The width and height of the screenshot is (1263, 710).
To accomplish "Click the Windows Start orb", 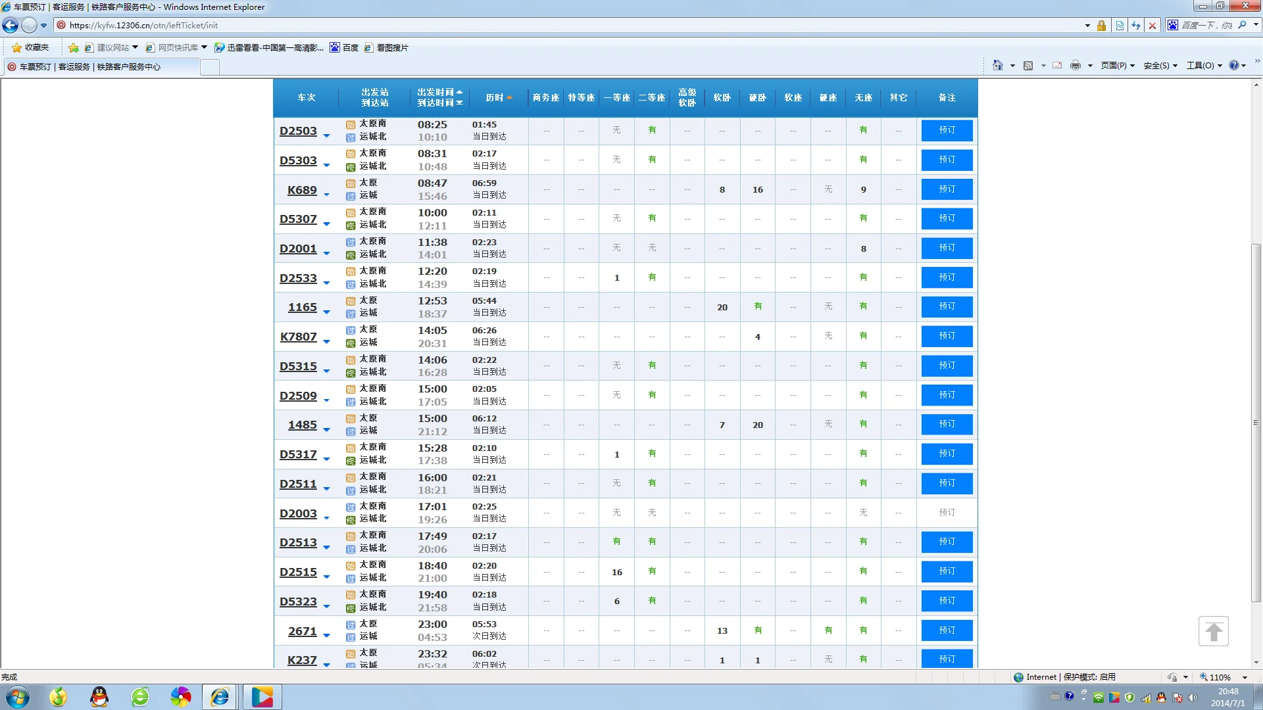I will [18, 697].
